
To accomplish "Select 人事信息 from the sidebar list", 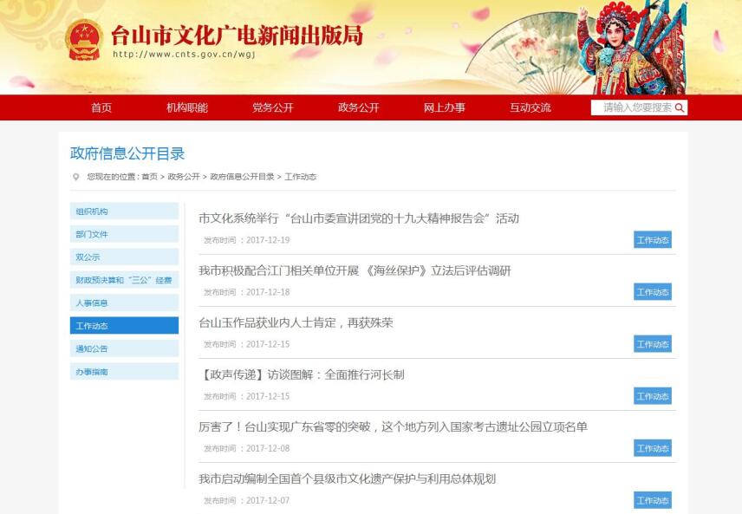I will (x=124, y=303).
